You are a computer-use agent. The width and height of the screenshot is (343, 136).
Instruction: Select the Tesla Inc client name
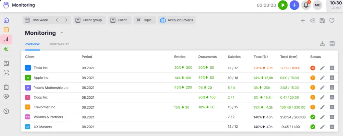coord(41,68)
